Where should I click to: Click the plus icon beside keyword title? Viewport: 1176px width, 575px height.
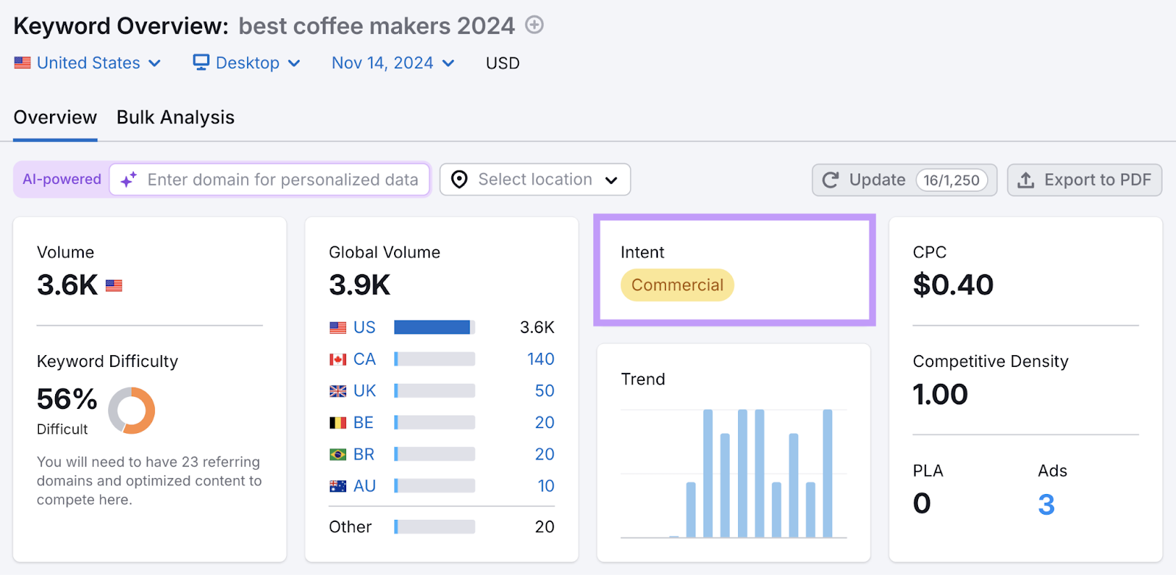(x=534, y=25)
